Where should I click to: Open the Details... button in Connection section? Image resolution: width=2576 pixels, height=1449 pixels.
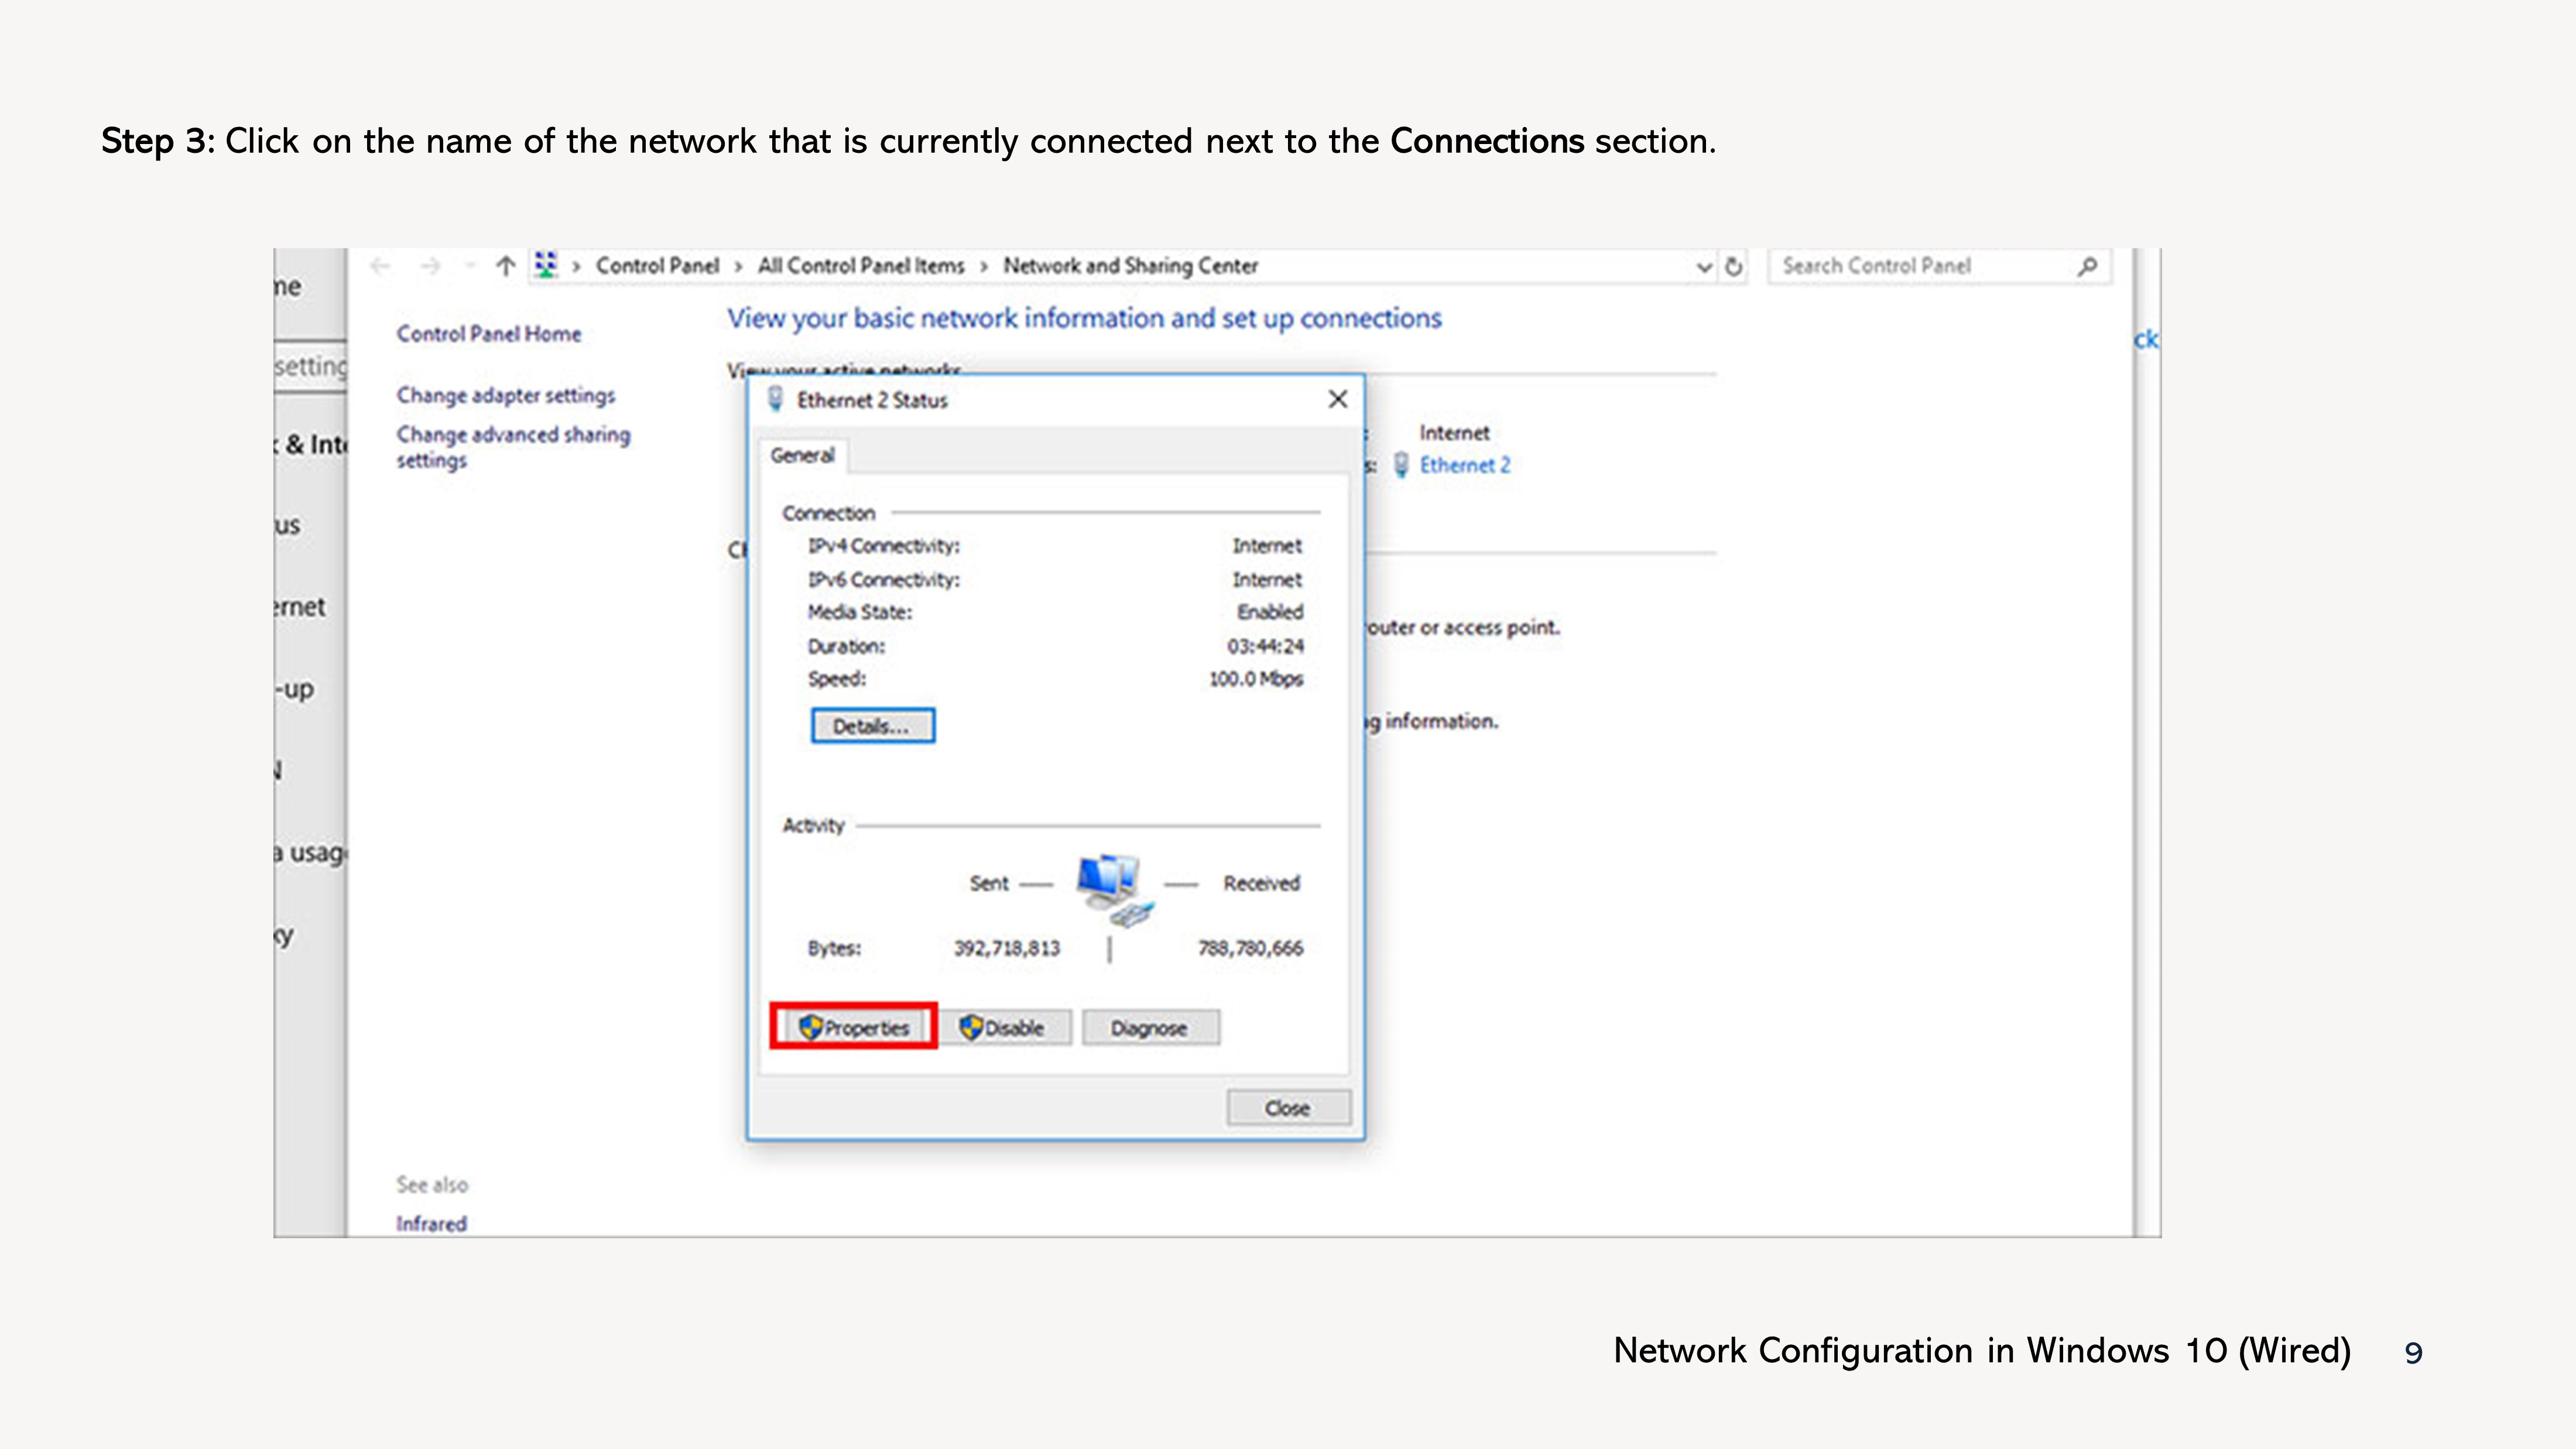pyautogui.click(x=872, y=726)
